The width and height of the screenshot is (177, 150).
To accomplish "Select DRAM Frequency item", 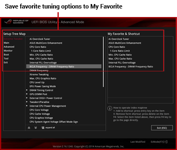I will coord(39,71).
